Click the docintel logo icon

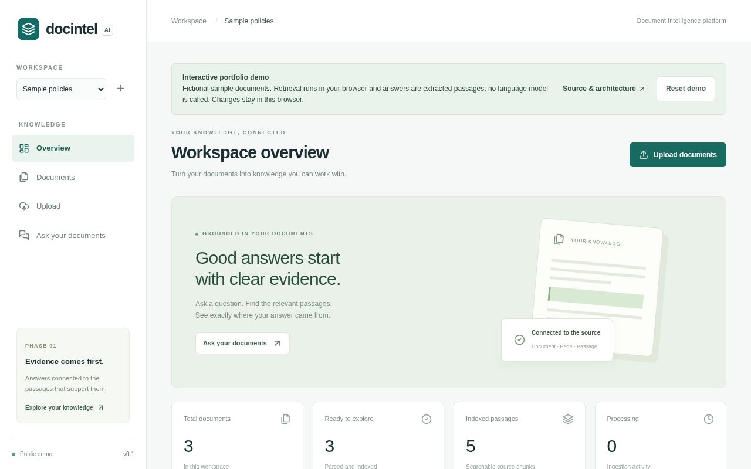pyautogui.click(x=28, y=29)
